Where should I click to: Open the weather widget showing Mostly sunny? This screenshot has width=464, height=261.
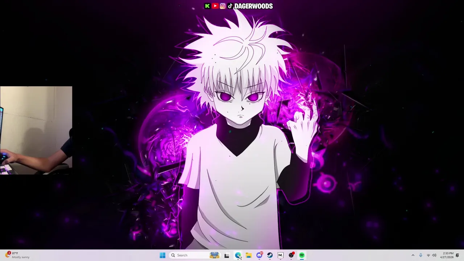(17, 255)
